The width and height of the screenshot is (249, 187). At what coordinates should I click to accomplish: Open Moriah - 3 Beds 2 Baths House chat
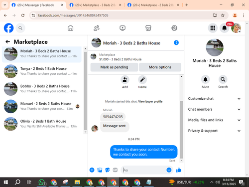click(42, 54)
